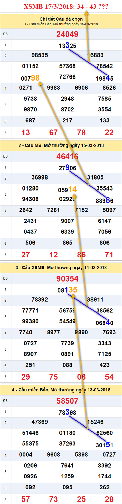
Task: Click fourth prize number 8526
Action: point(109,88)
